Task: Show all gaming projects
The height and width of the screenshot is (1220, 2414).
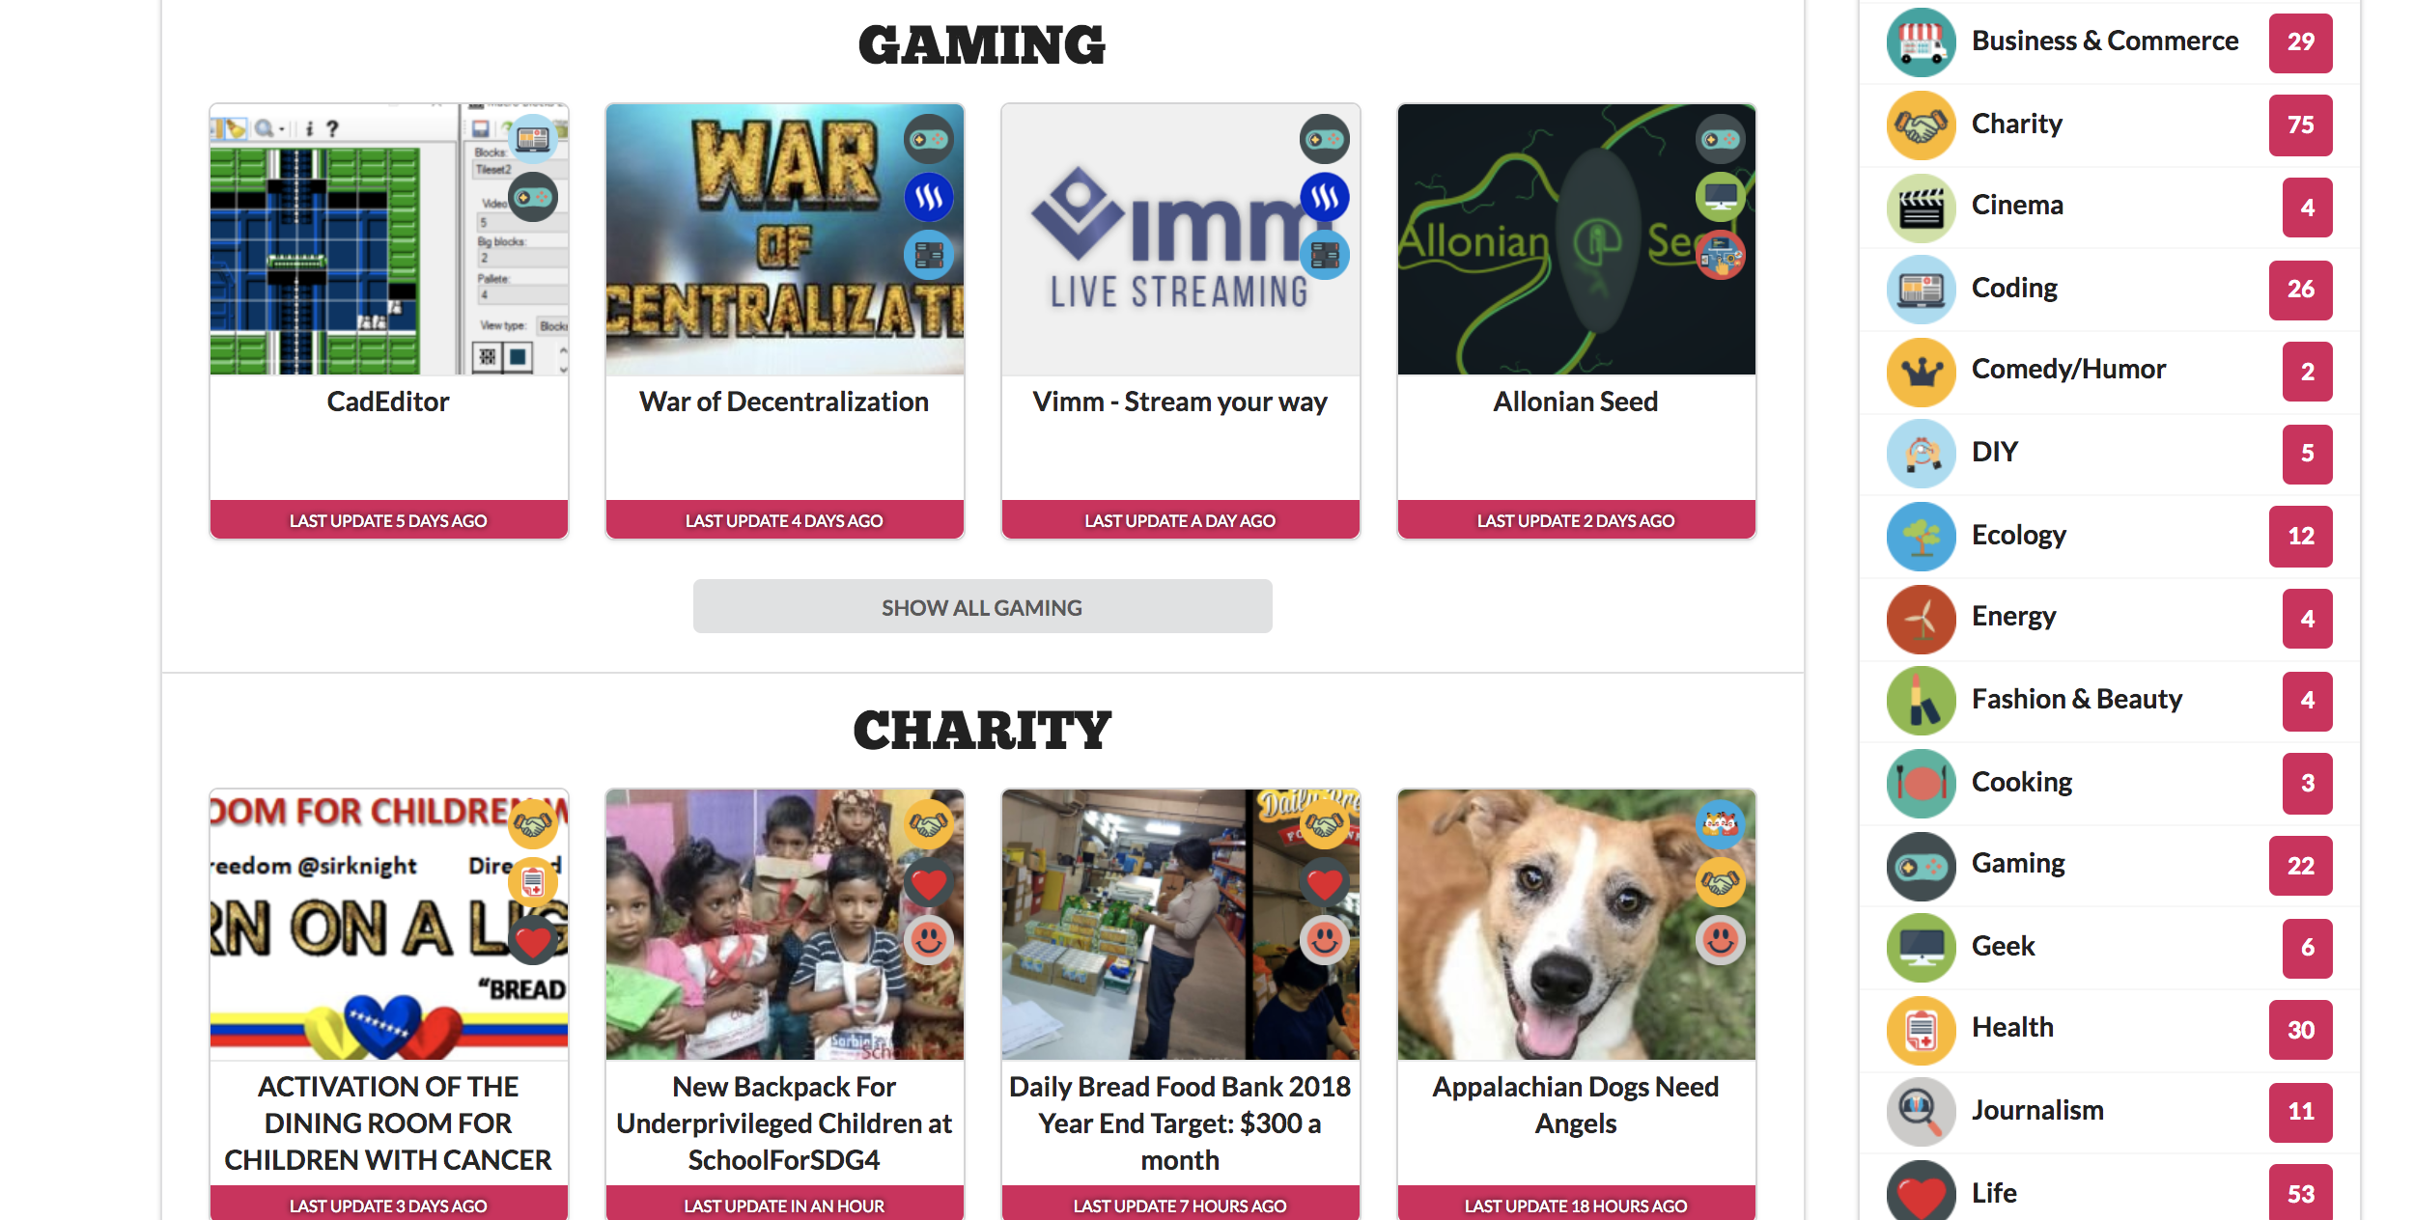Action: pyautogui.click(x=982, y=607)
